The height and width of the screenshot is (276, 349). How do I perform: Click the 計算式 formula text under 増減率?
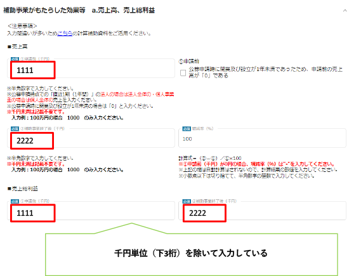210,158
